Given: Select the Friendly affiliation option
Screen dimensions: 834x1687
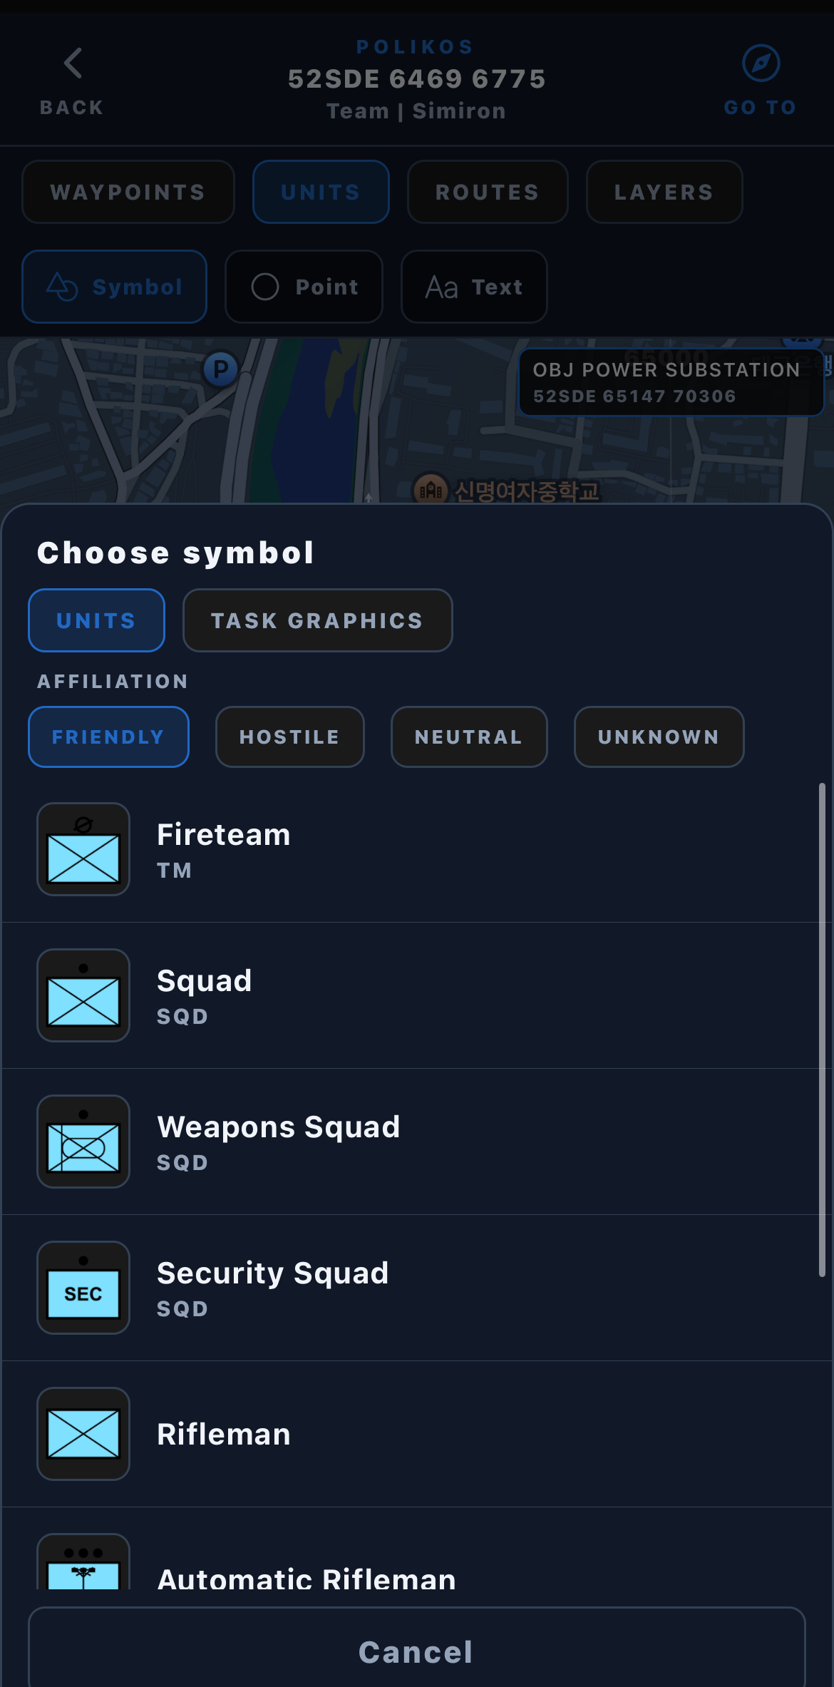Looking at the screenshot, I should pyautogui.click(x=108, y=737).
